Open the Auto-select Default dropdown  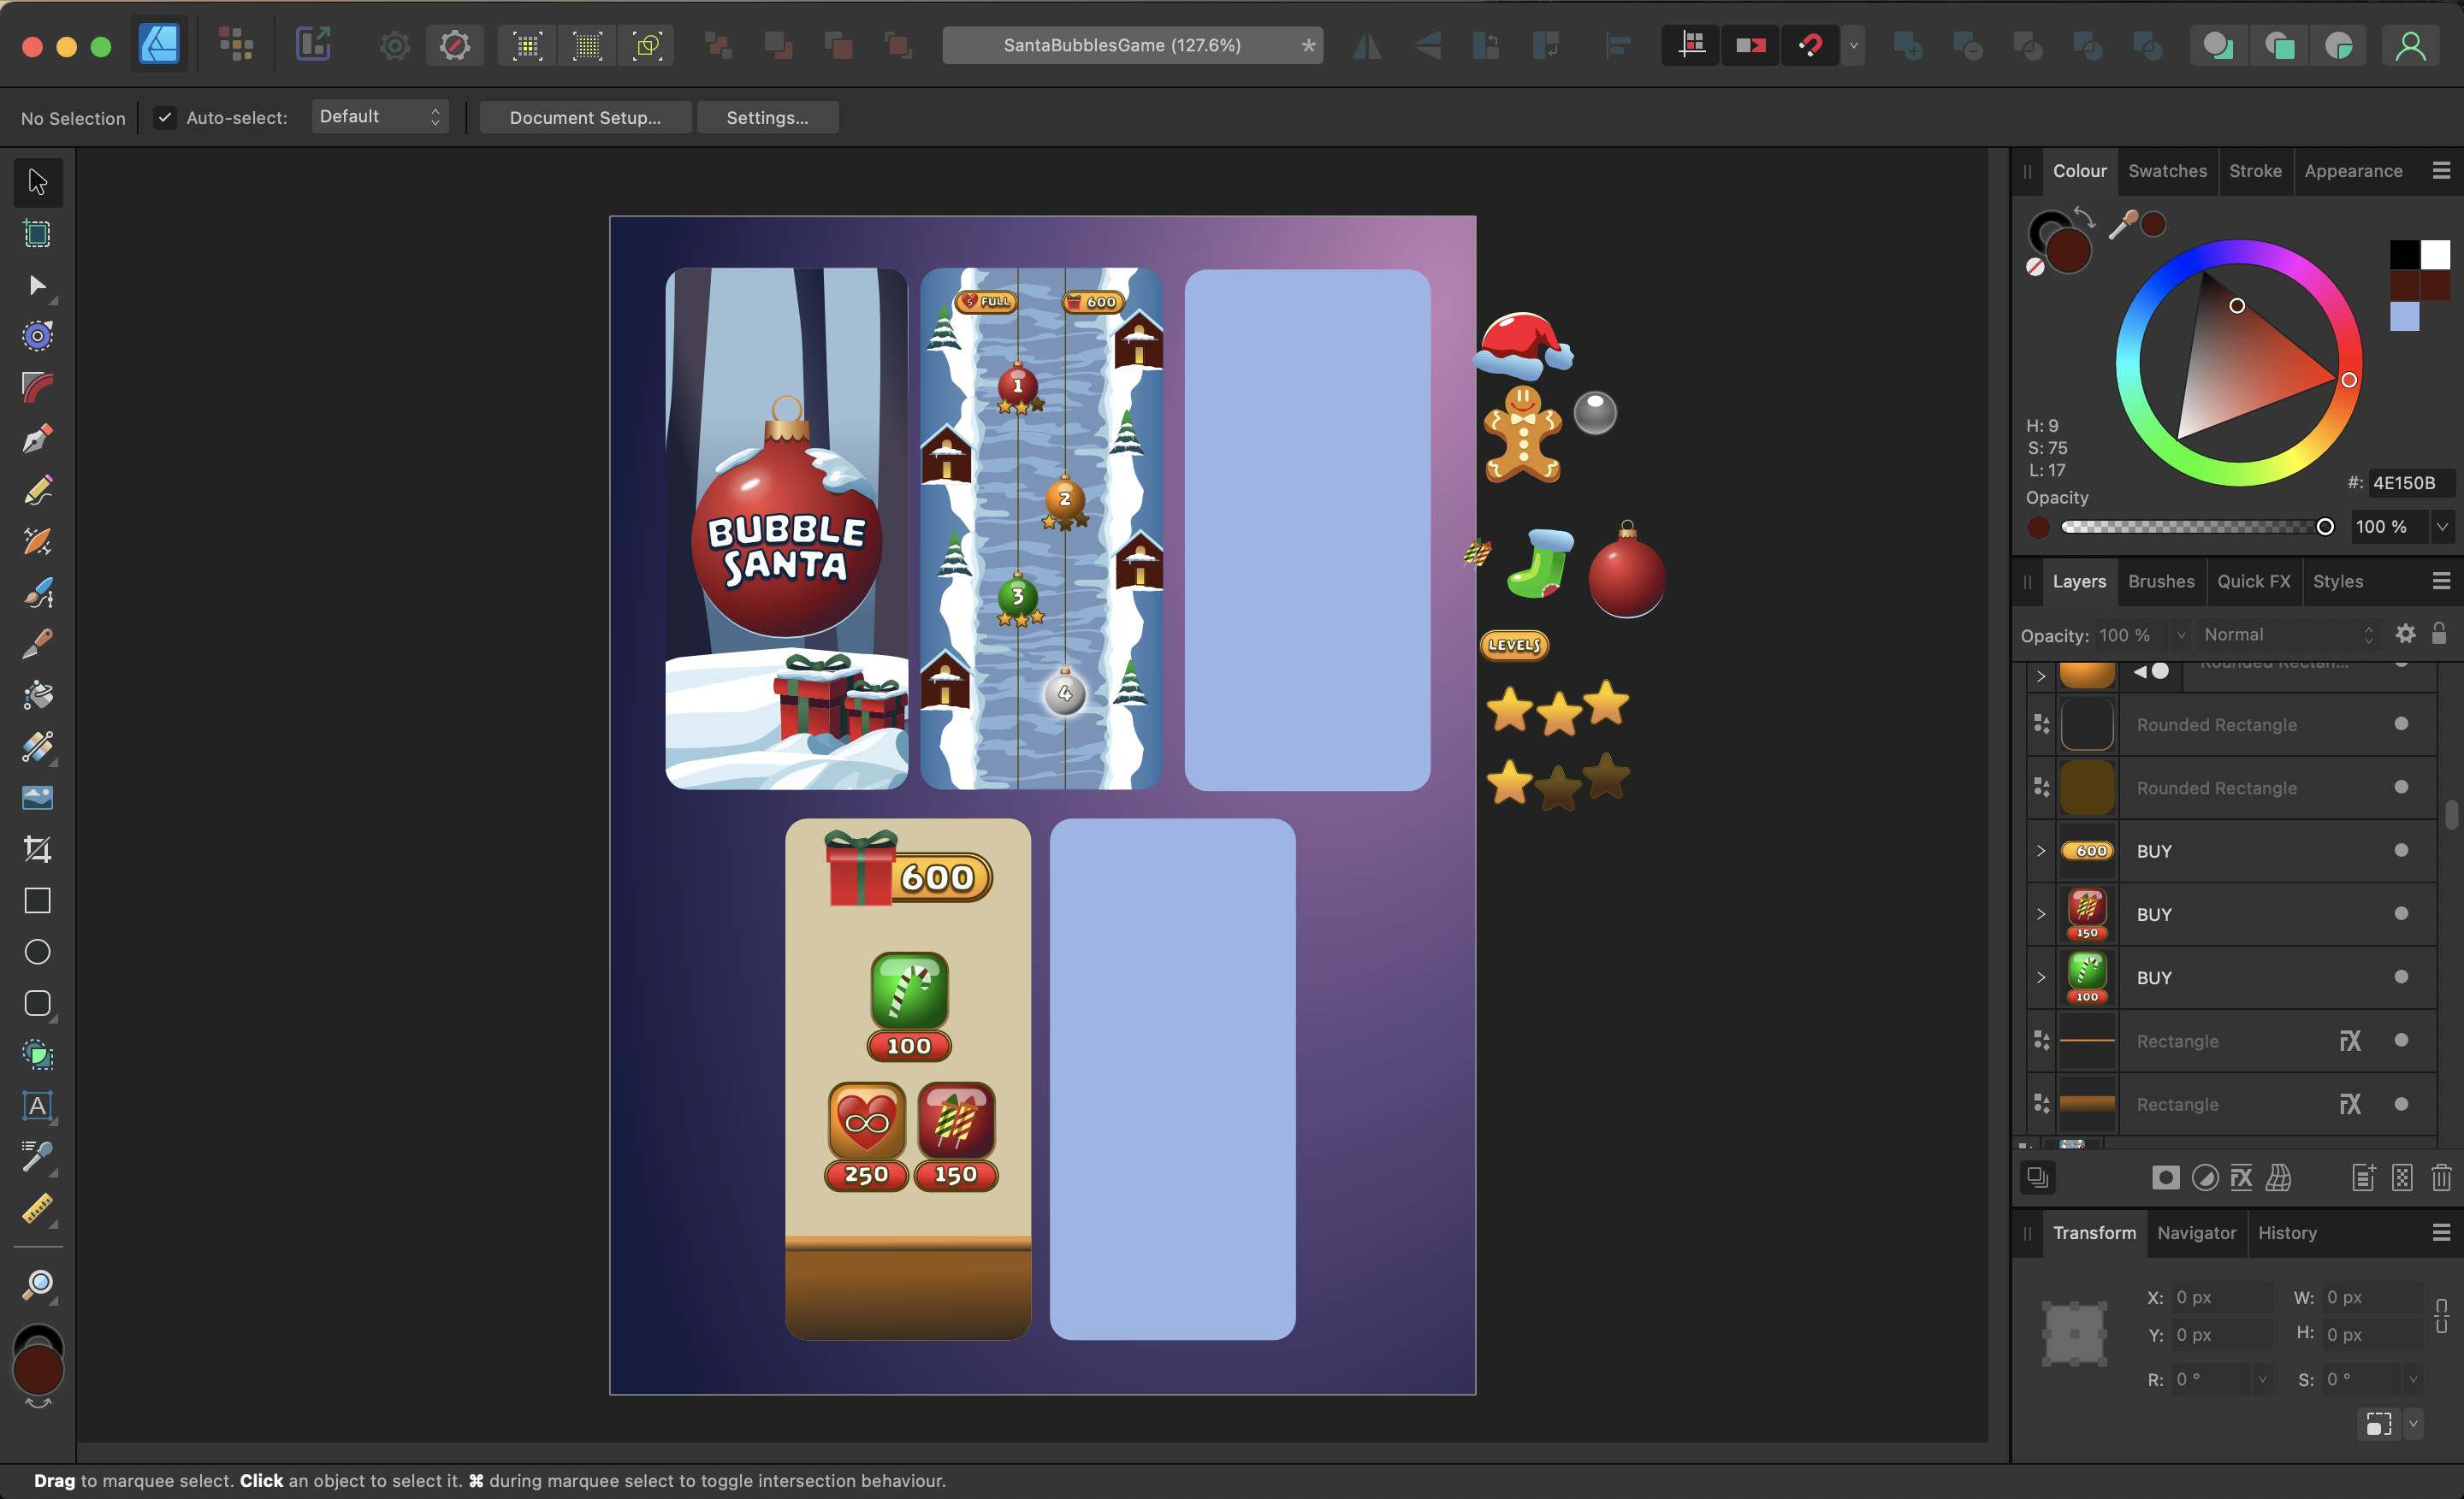click(x=380, y=116)
